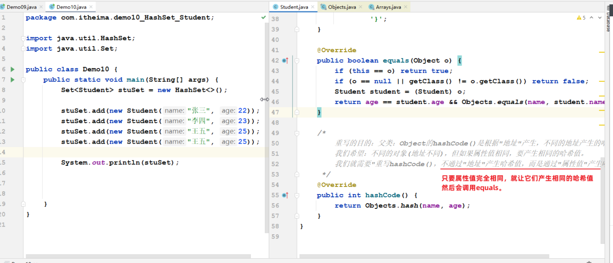Collapse the equals method fold on line 42
The image size is (613, 263).
pos(297,61)
